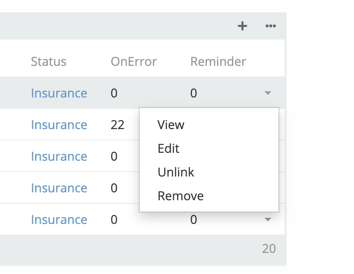The image size is (354, 274).
Task: Follow the Insurance link in the fourth row
Action: (x=59, y=188)
